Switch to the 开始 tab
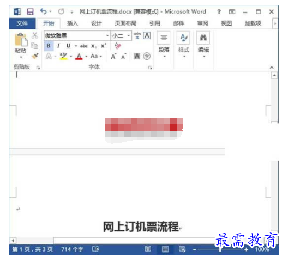Screen dimensions: 282x257 pyautogui.click(x=49, y=23)
